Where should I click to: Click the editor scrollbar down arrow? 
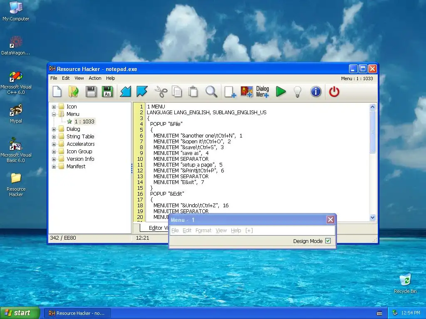point(372,217)
